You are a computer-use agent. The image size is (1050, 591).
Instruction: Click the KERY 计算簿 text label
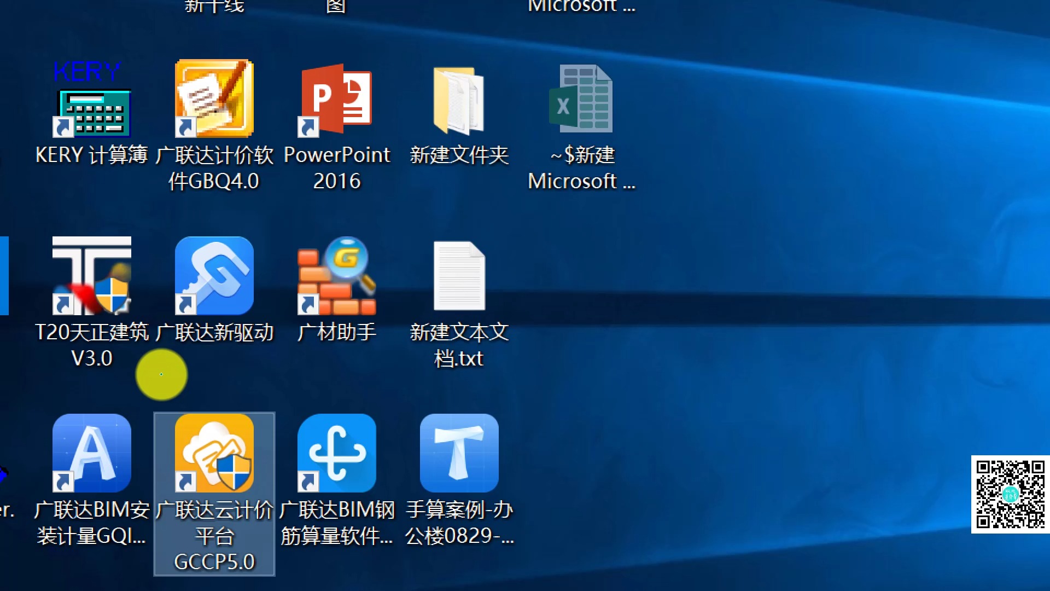[92, 155]
